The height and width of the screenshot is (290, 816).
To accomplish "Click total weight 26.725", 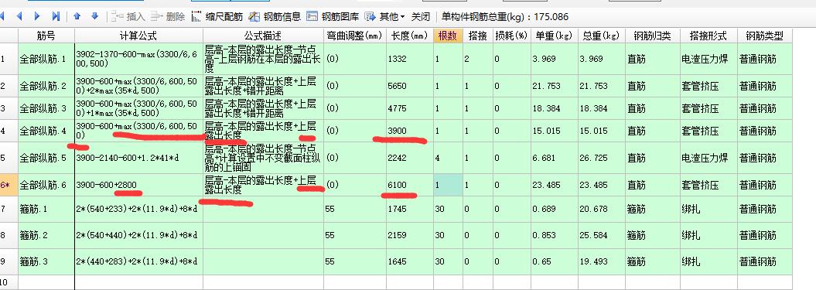I will point(601,158).
